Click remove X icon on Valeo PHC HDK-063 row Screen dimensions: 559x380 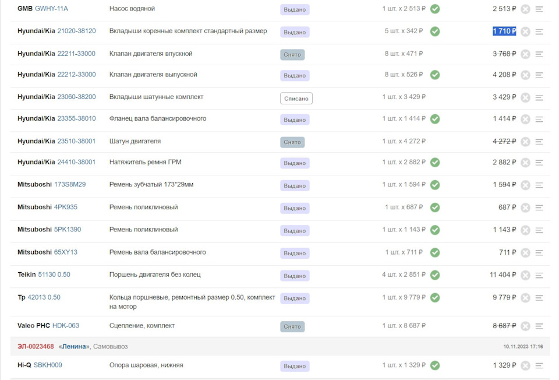pyautogui.click(x=525, y=326)
